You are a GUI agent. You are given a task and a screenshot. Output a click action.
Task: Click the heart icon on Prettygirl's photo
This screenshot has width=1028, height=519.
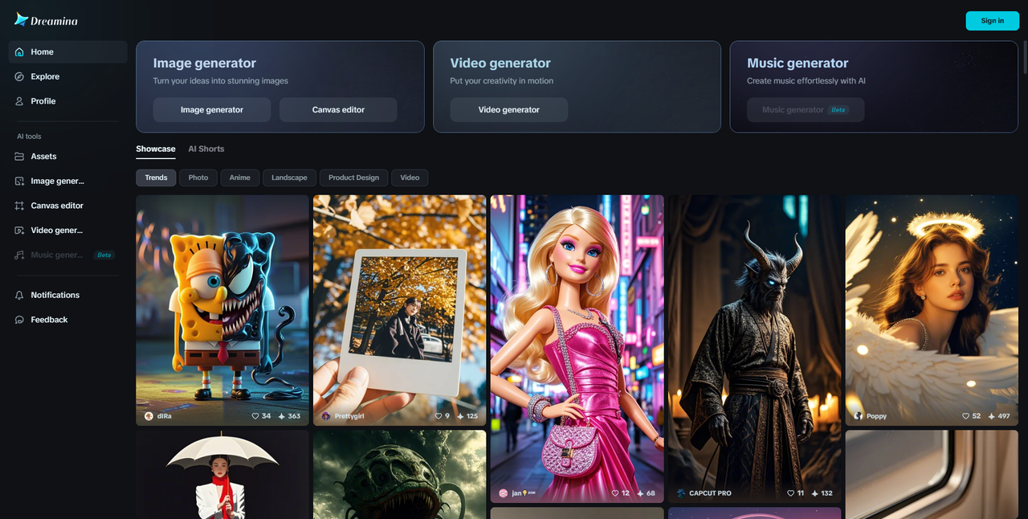point(439,416)
